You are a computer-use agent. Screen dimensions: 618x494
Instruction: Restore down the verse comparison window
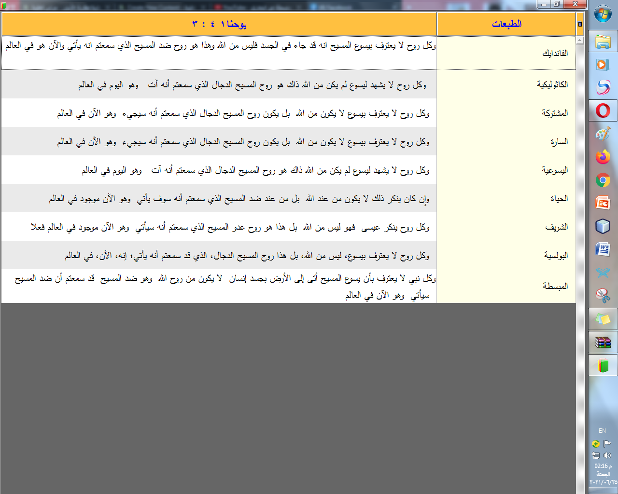click(x=557, y=4)
